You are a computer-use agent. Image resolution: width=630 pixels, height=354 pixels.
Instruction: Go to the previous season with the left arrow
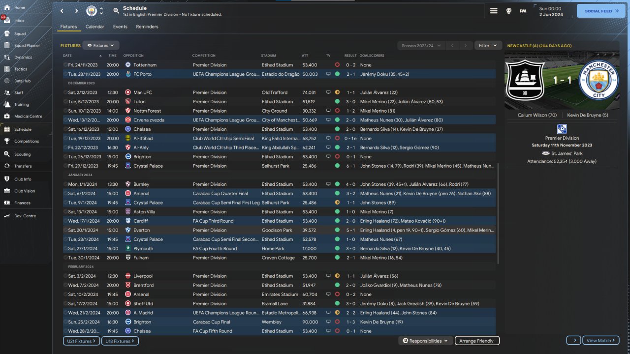pyautogui.click(x=452, y=46)
